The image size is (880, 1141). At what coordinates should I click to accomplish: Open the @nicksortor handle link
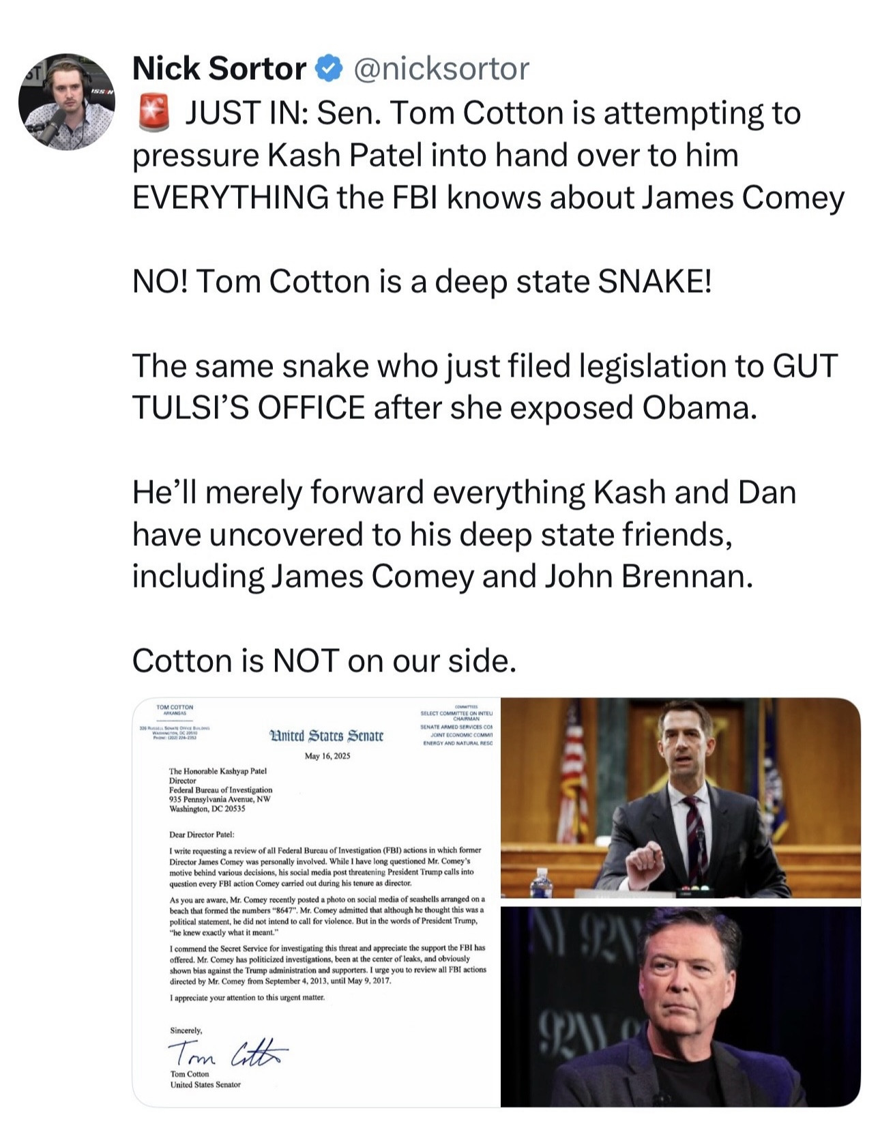pyautogui.click(x=440, y=69)
